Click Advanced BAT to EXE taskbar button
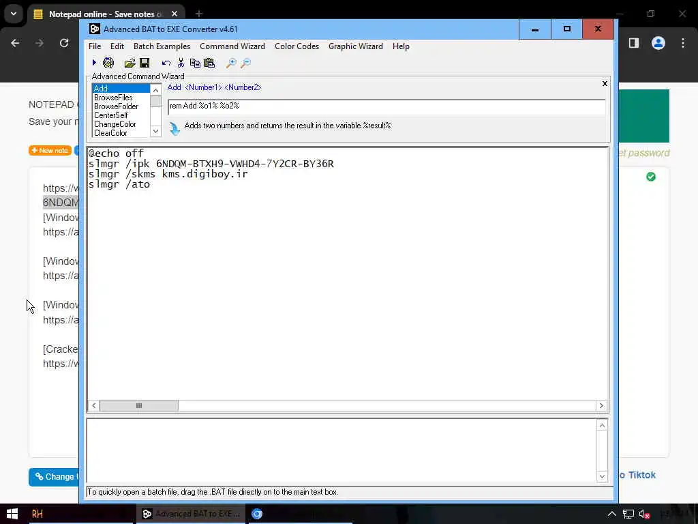Screen dimensions: 698x524 click(x=192, y=514)
